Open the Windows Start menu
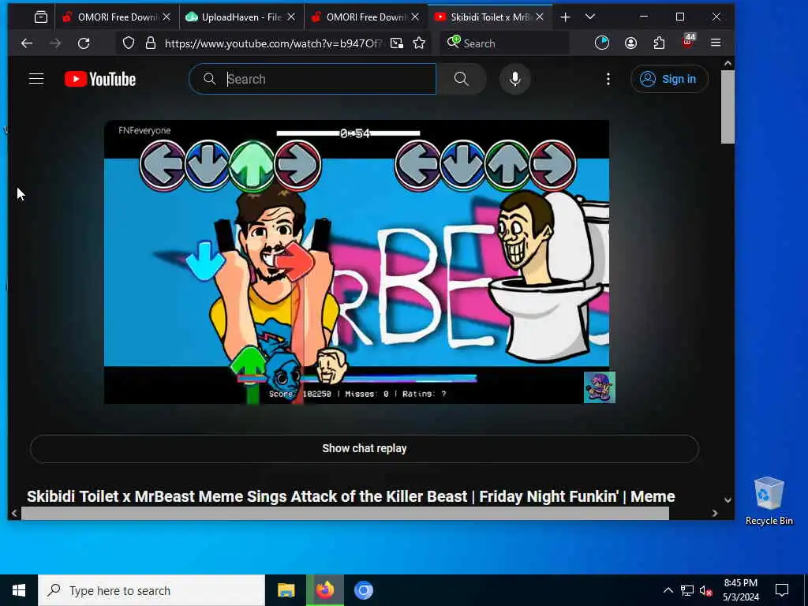The width and height of the screenshot is (808, 606). (x=19, y=590)
